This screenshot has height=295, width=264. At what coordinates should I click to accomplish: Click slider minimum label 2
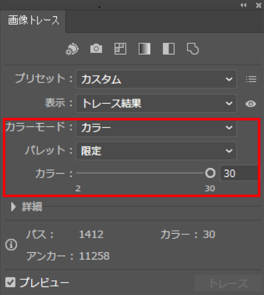78,188
